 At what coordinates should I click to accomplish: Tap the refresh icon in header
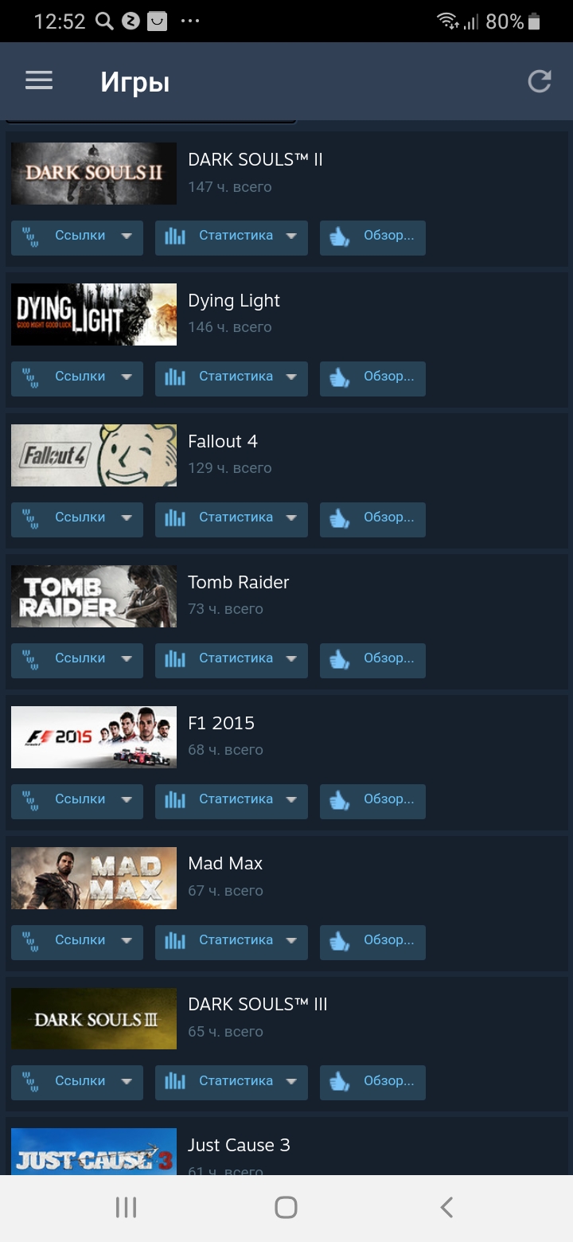[x=540, y=81]
